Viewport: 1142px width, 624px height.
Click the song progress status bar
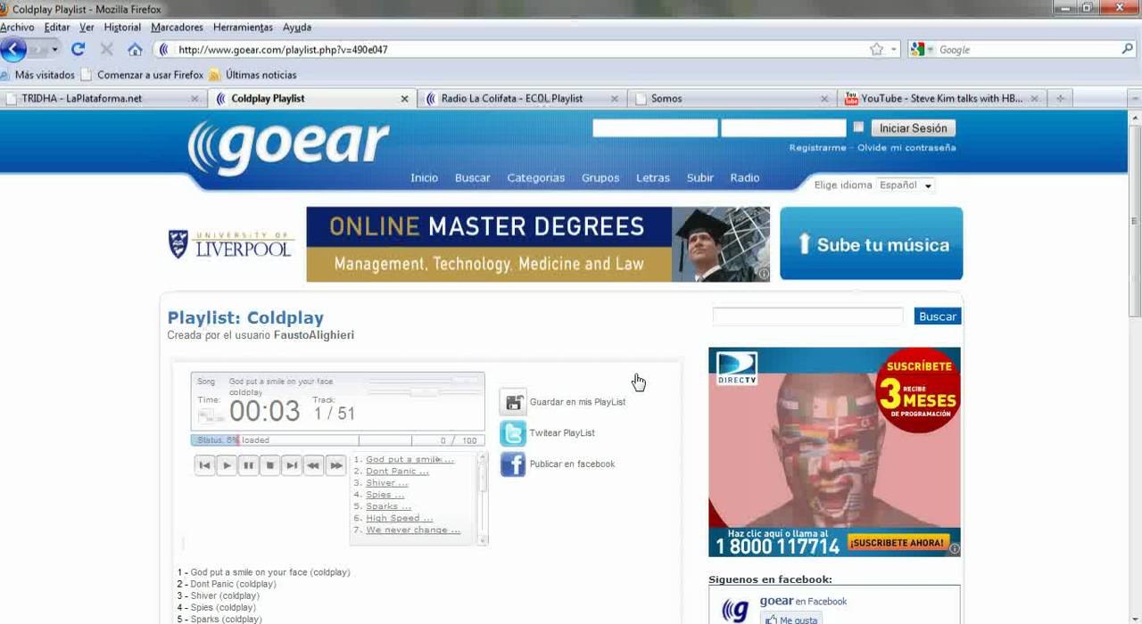(x=338, y=440)
